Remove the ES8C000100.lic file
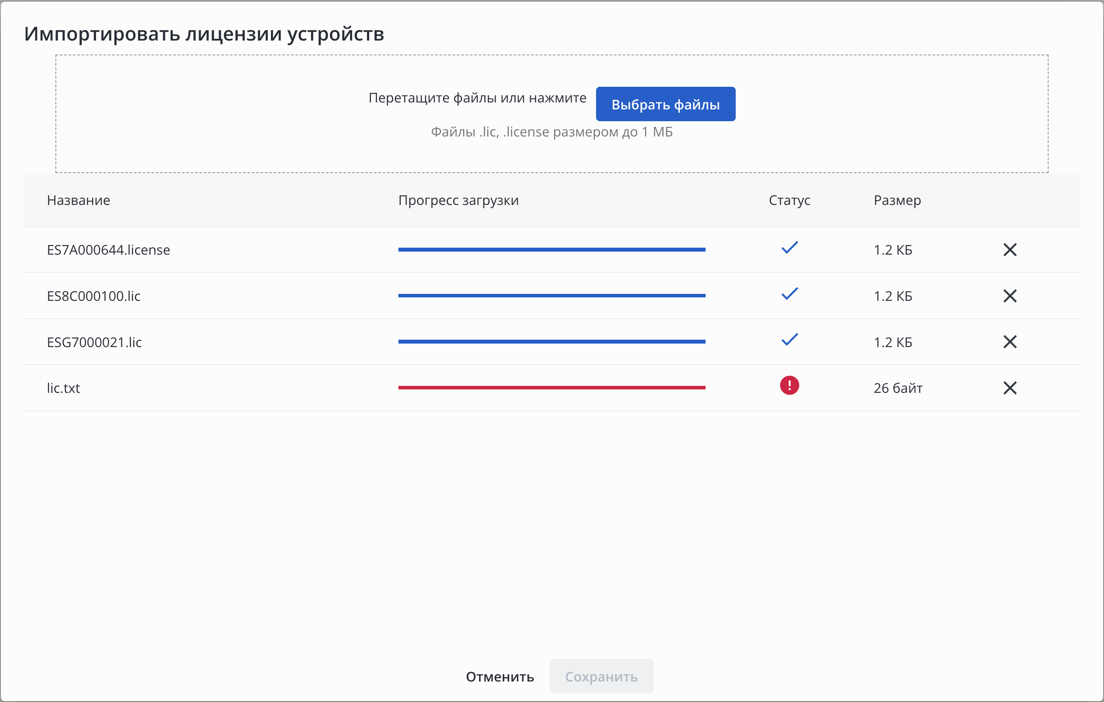This screenshot has width=1104, height=702. (1010, 296)
